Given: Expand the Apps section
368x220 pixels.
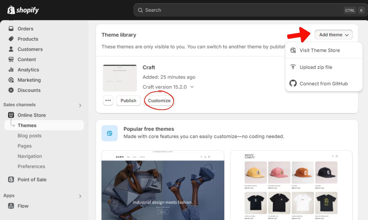Looking at the screenshot, I should 80,196.
